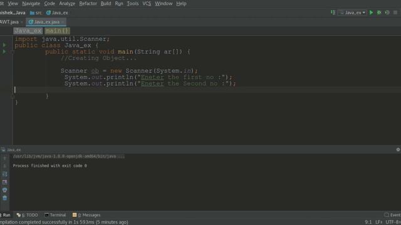This screenshot has width=401, height=225.
Task: Switch to the AWT.java editor tab
Action: [9, 22]
